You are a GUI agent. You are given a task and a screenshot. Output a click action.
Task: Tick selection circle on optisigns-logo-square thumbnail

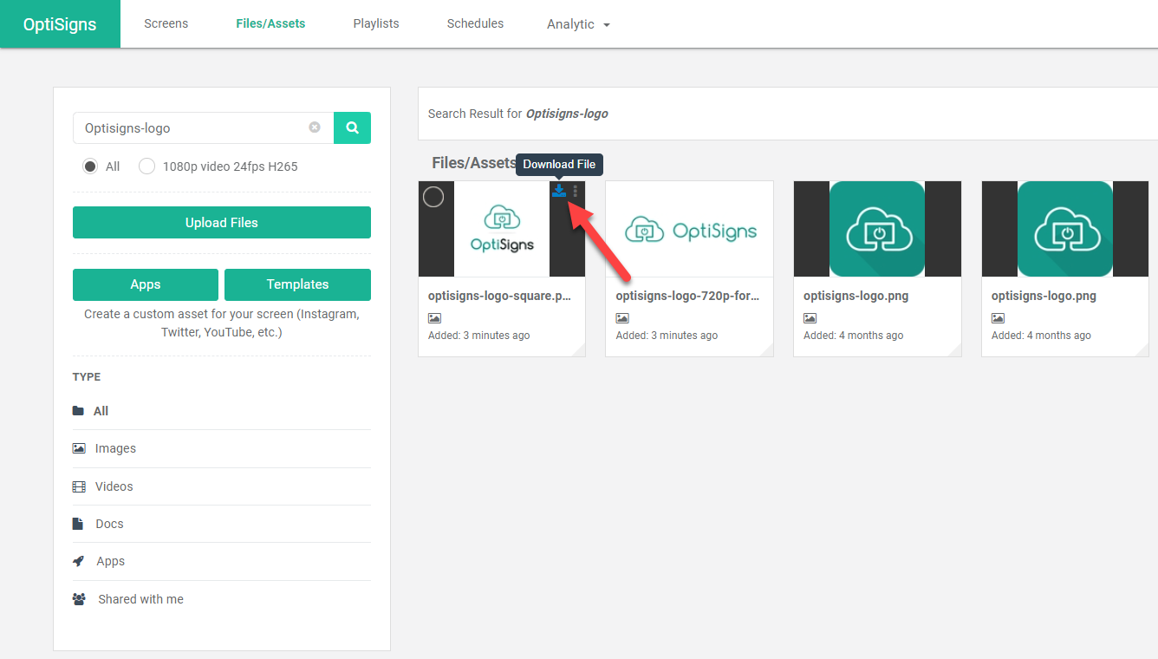tap(433, 197)
